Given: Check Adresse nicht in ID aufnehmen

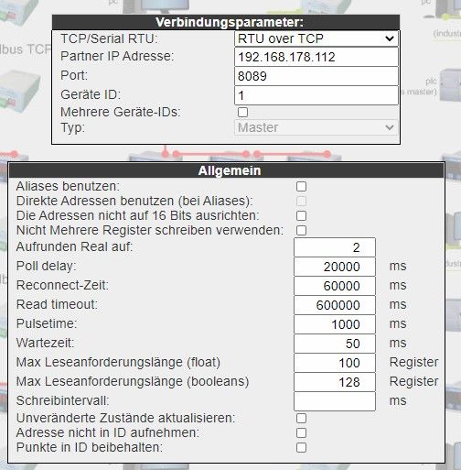Looking at the screenshot, I should click(x=301, y=433).
